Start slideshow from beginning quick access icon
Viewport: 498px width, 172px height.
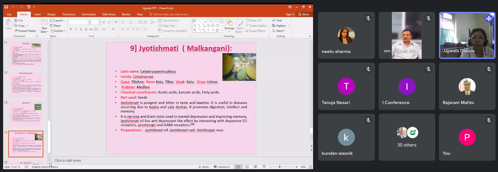29,7
